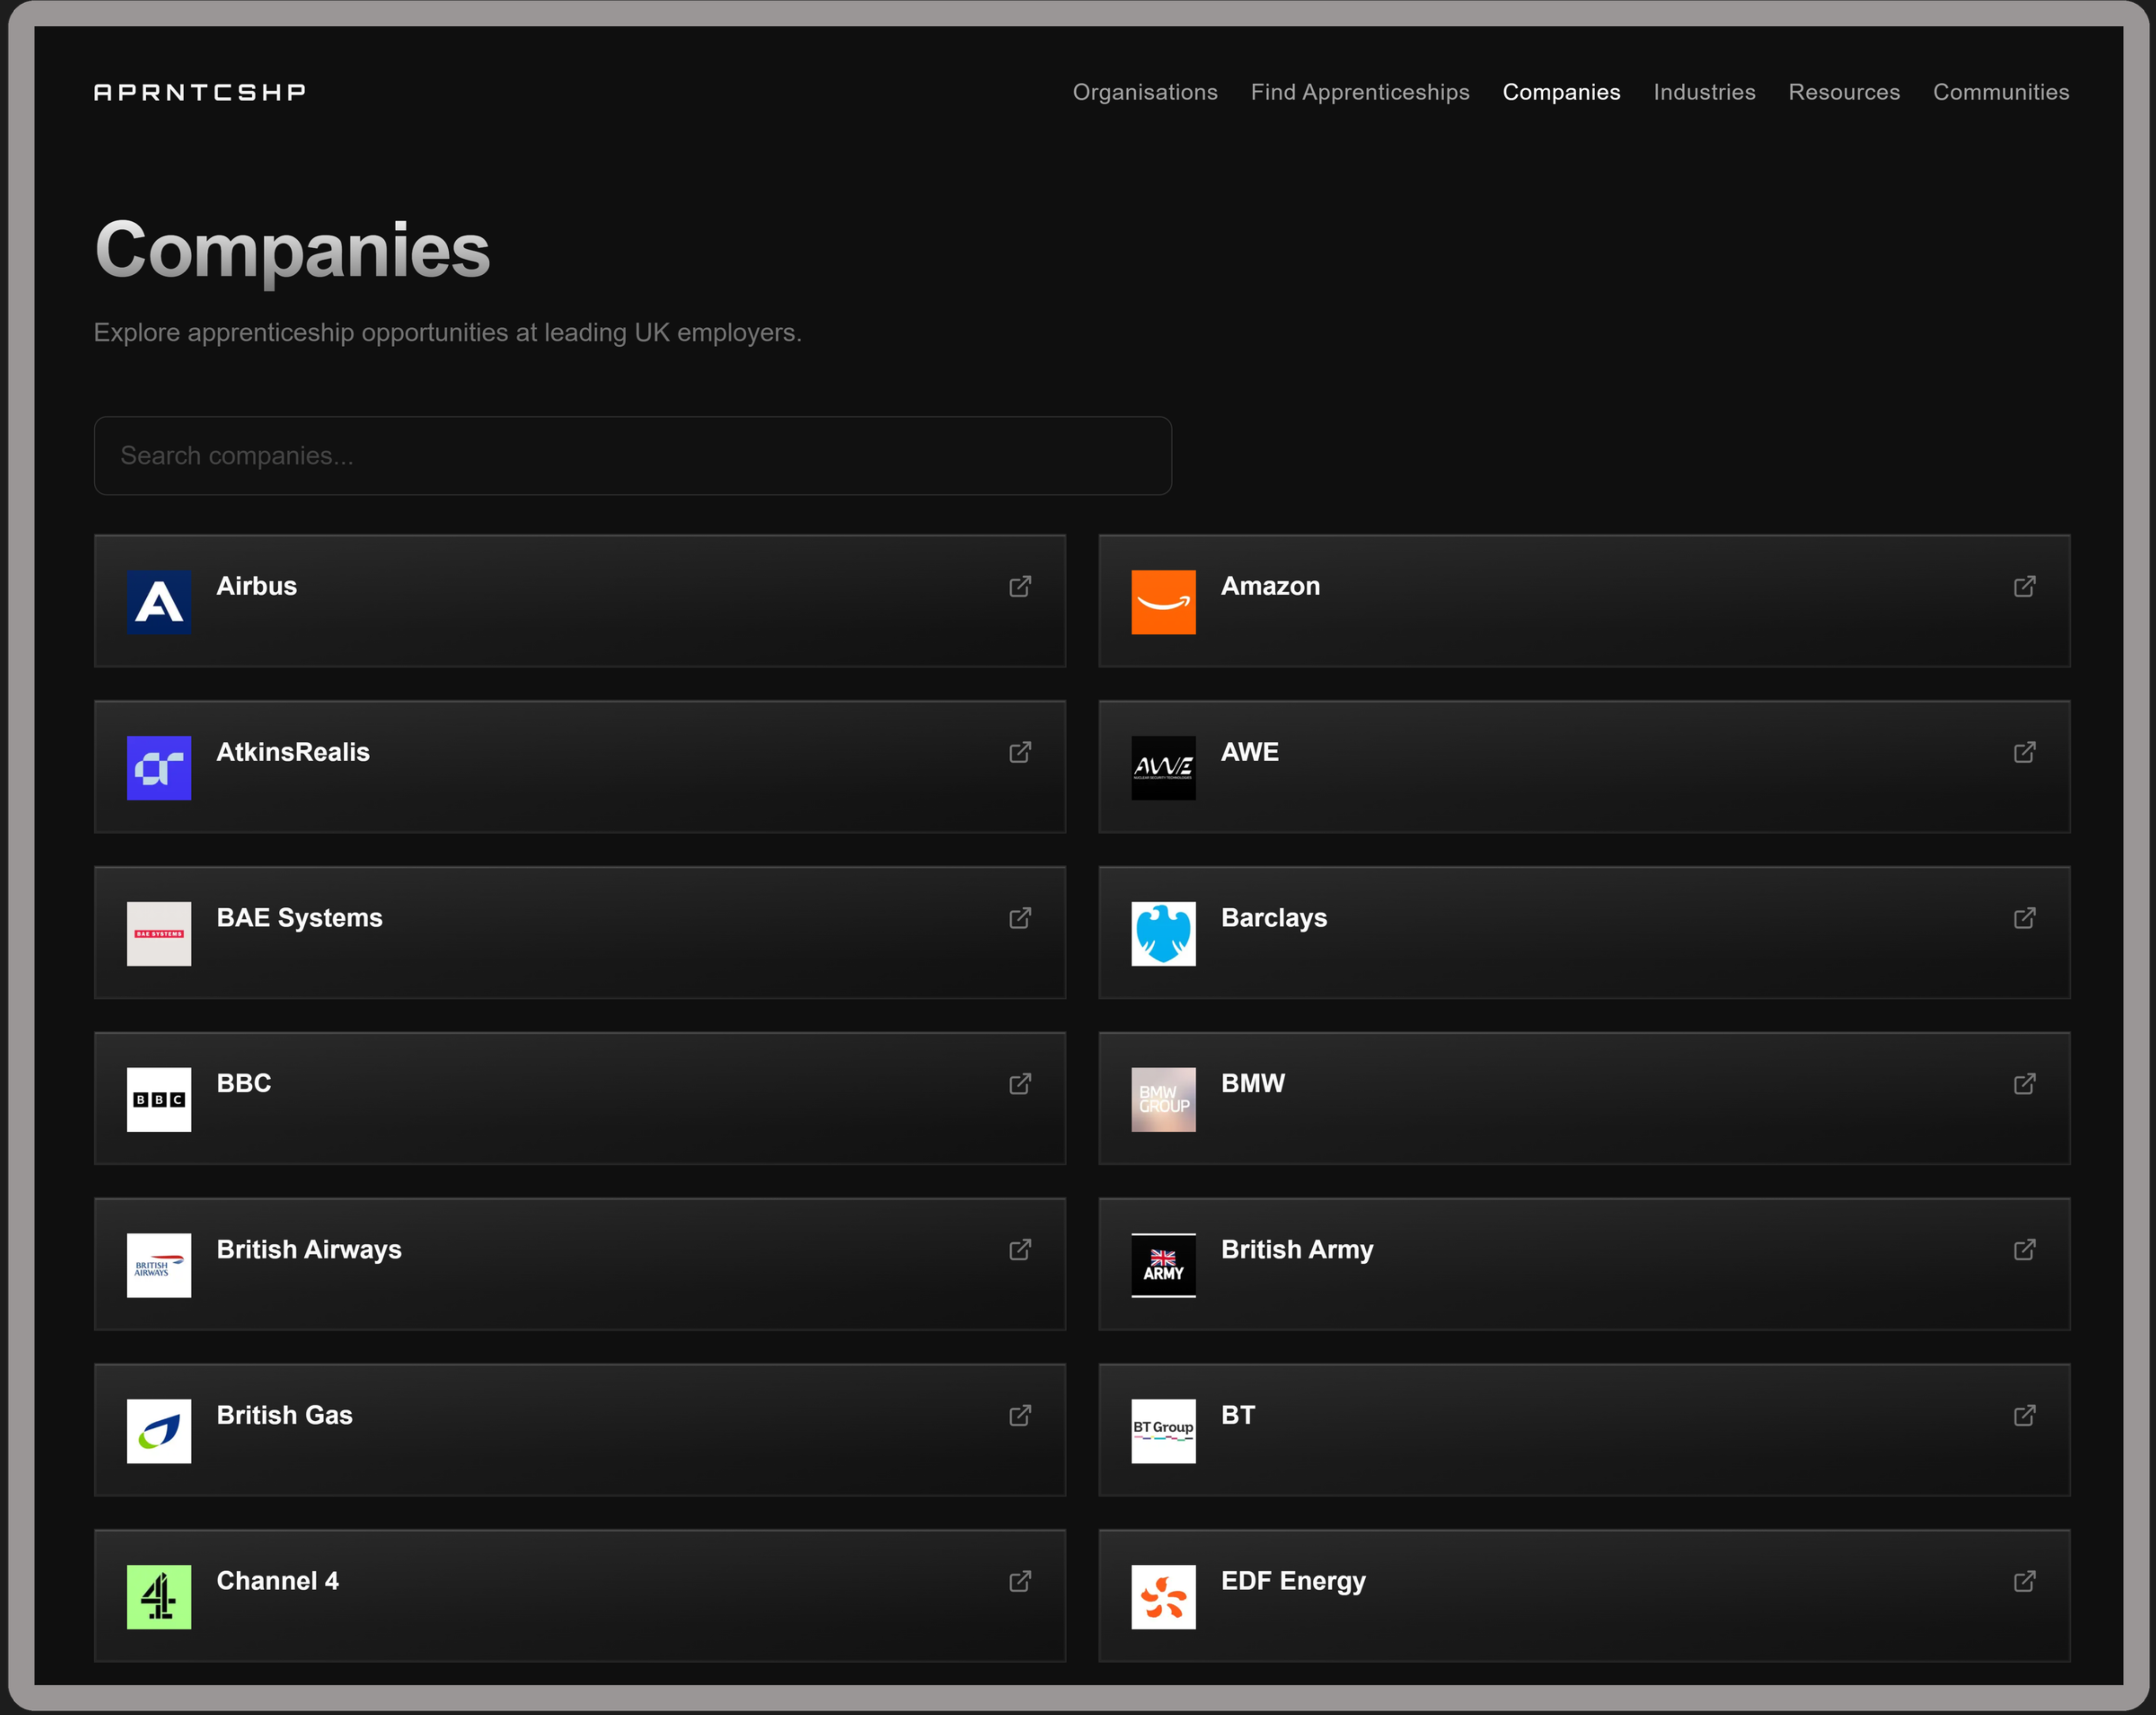This screenshot has height=1715, width=2156.
Task: Go to Find Apprenticeships page
Action: point(1359,92)
